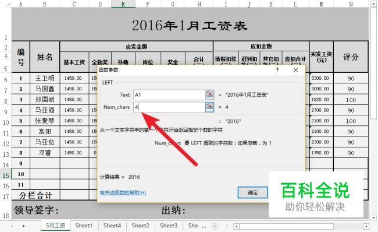Select column E header

[x=123, y=4]
